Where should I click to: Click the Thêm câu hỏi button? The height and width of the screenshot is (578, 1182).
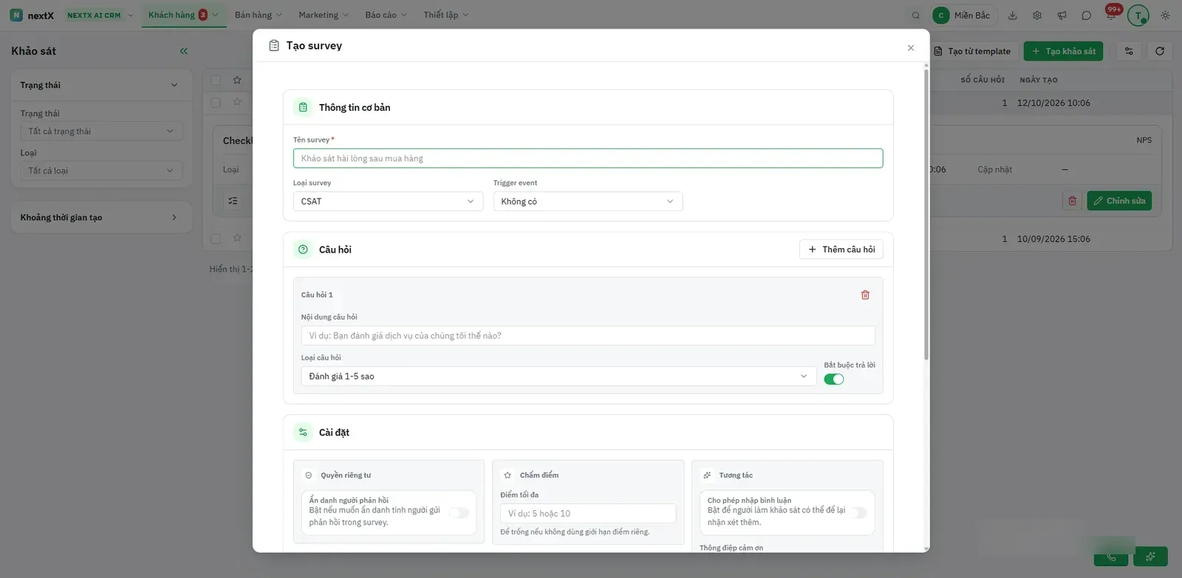coord(841,250)
